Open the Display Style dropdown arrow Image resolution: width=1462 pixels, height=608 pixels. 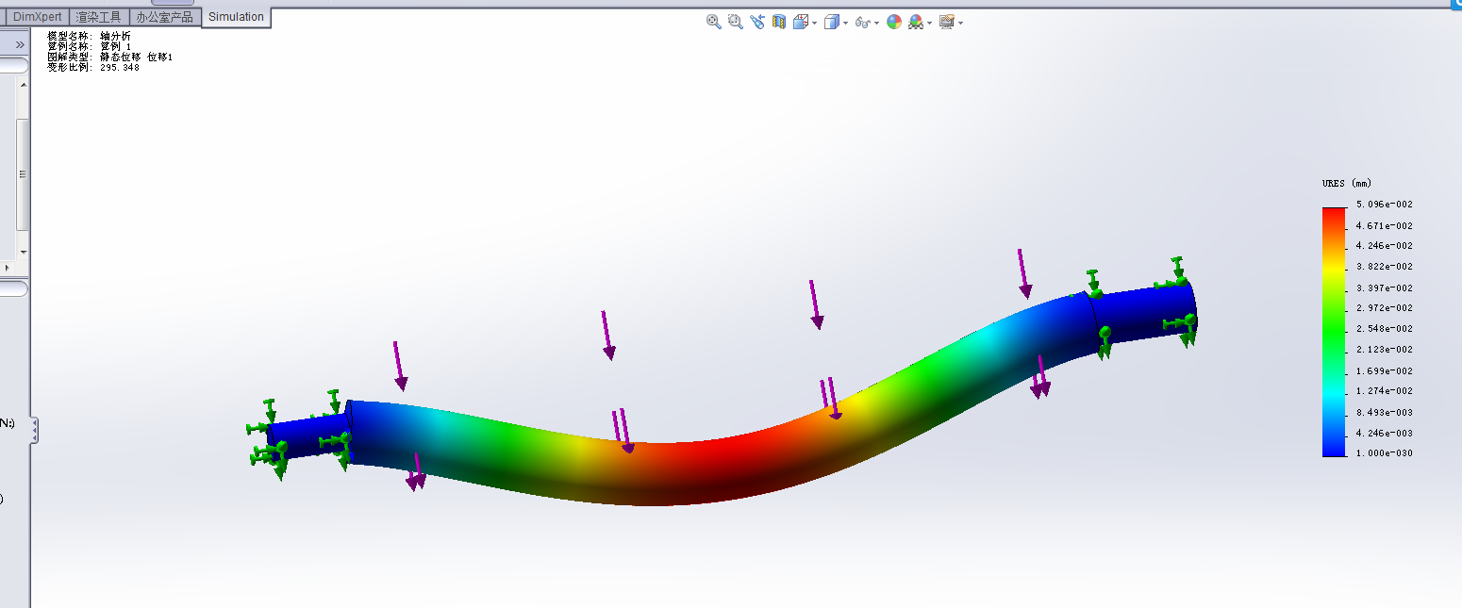pyautogui.click(x=845, y=23)
